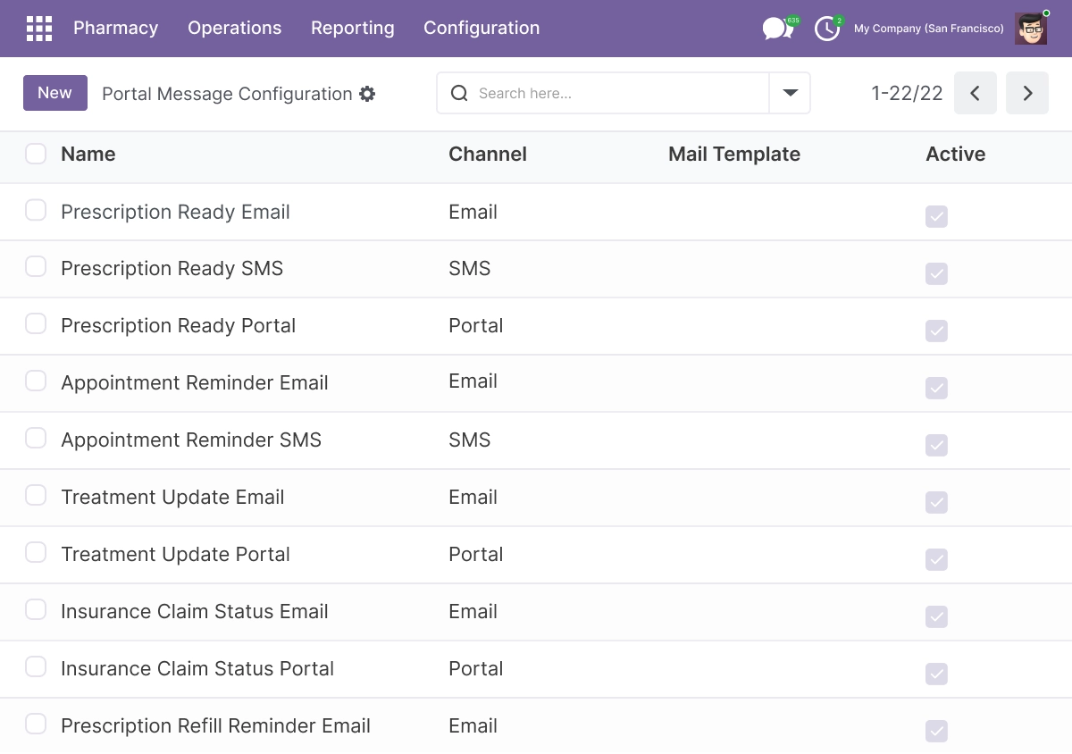Open Prescription Ready Portal record
This screenshot has width=1072, height=754.
178,325
